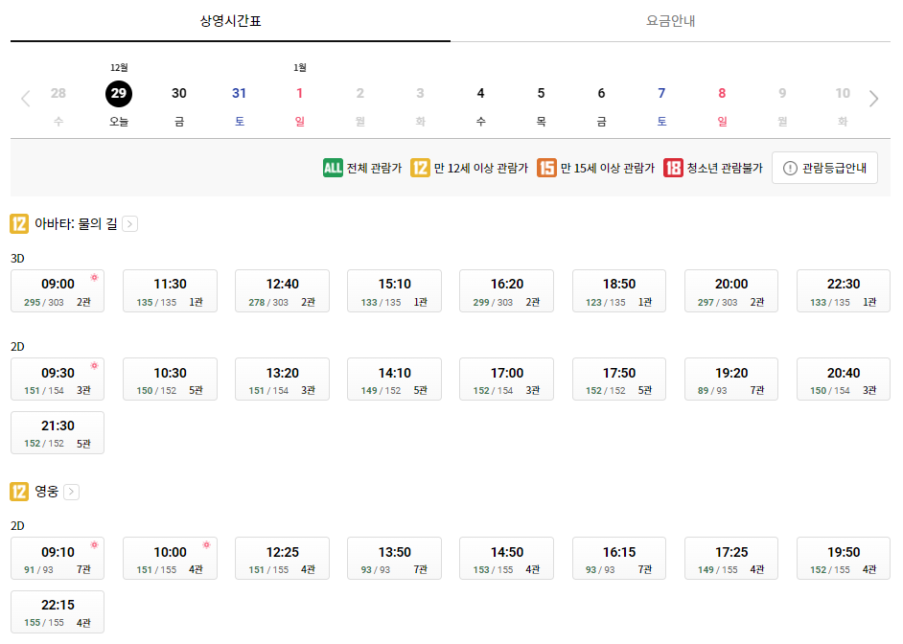This screenshot has width=903, height=644.
Task: Select today's date, December 29
Action: pos(119,93)
